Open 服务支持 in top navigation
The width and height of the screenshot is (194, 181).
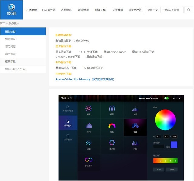pos(100,10)
